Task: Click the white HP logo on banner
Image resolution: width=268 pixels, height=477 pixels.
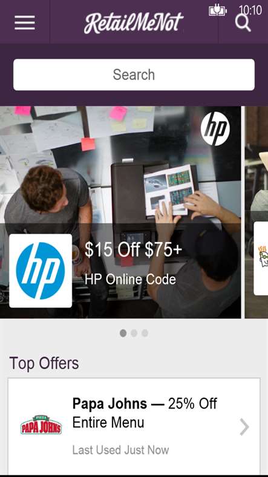Action: click(x=215, y=129)
